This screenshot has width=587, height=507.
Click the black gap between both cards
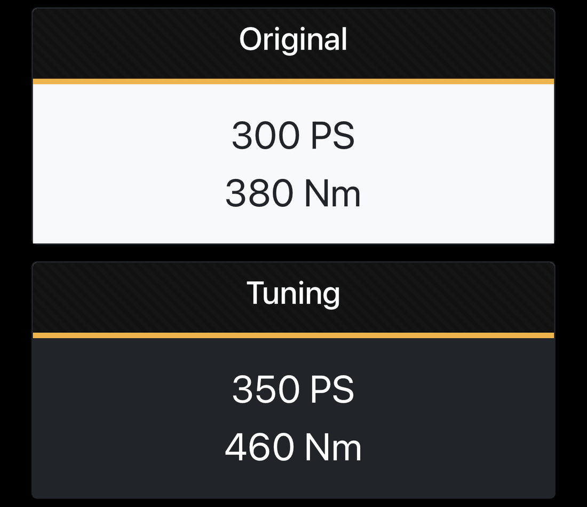pos(293,253)
